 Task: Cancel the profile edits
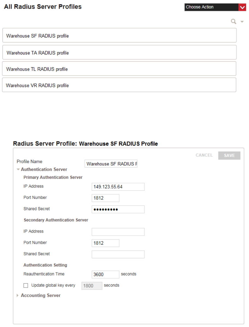[x=204, y=155]
